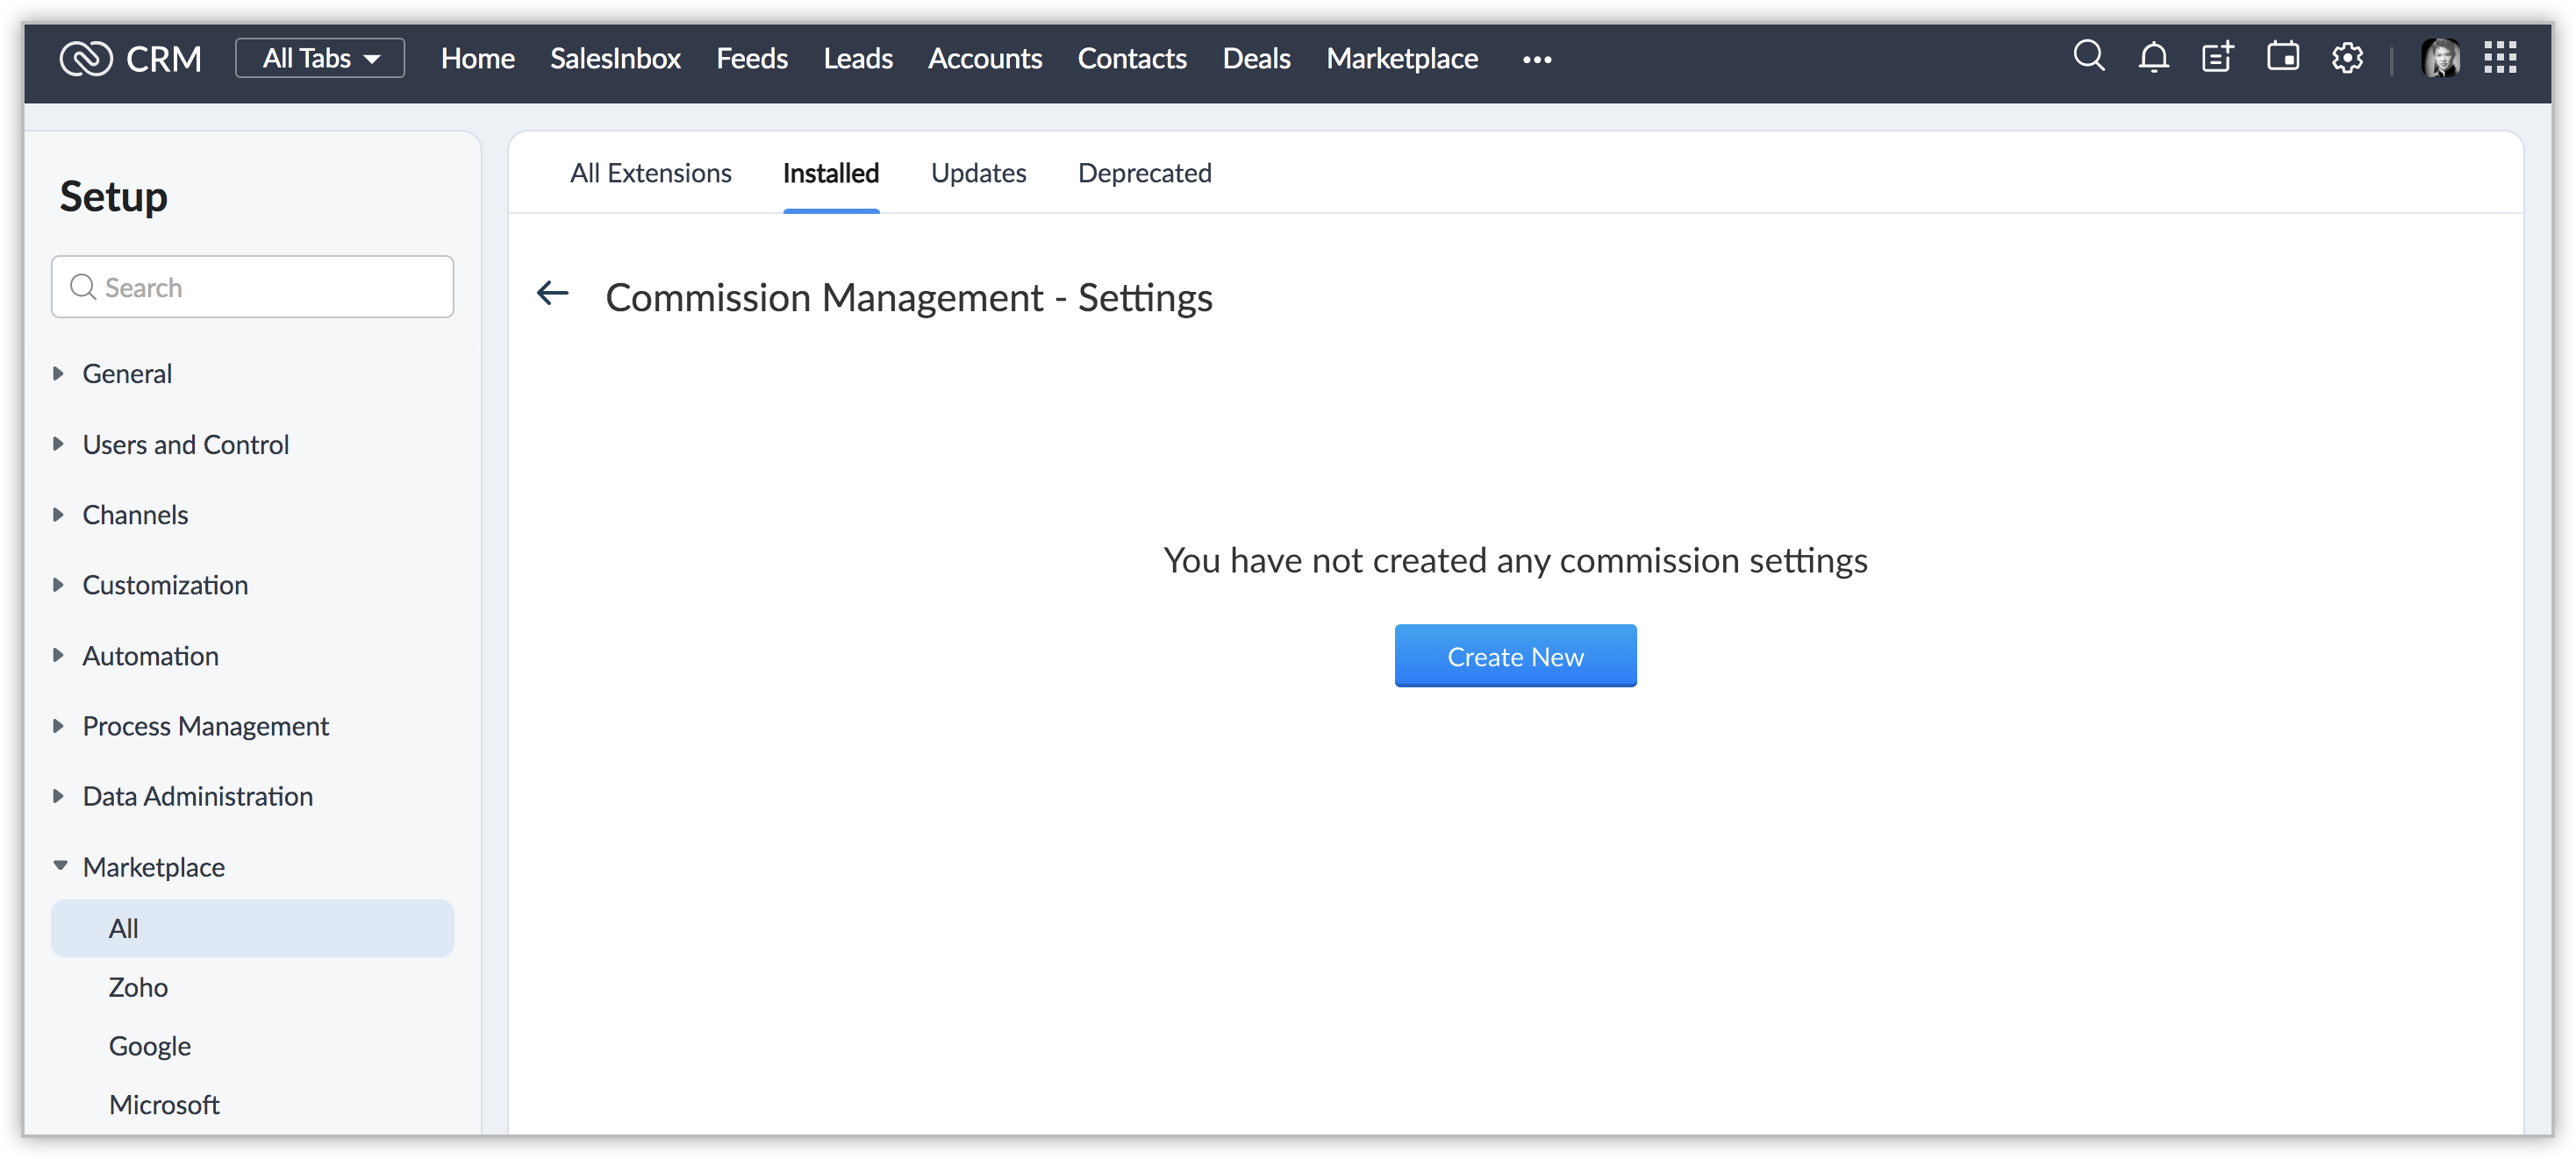
Task: Click the quick create record icon
Action: [2217, 58]
